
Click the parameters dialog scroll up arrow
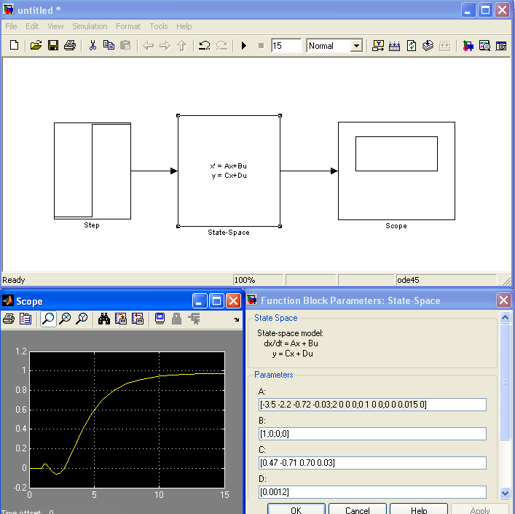pos(505,317)
